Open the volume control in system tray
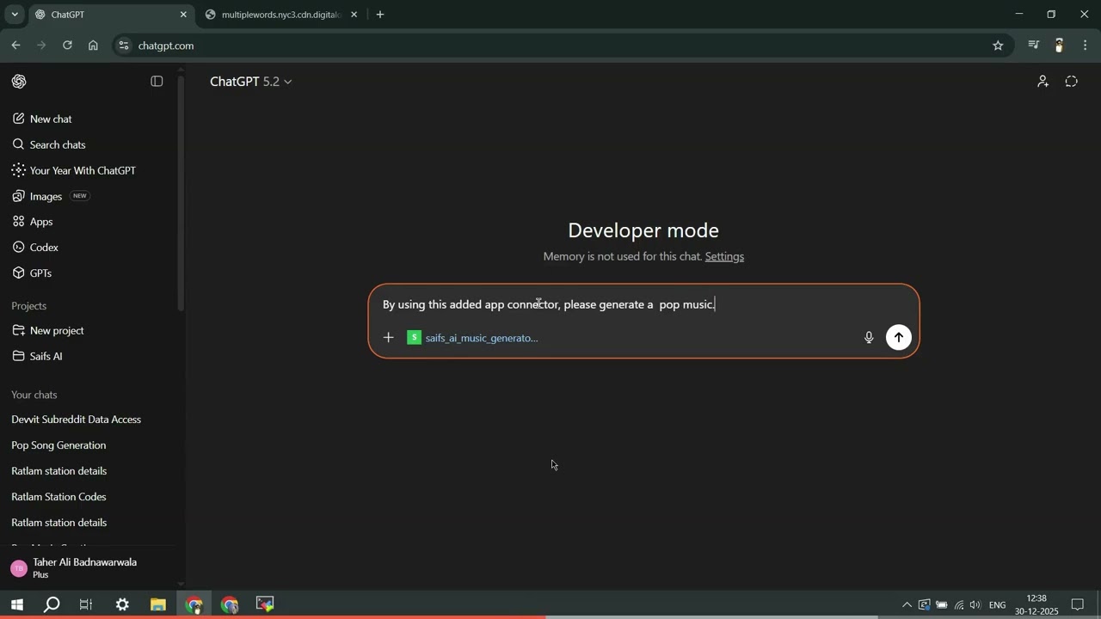Image resolution: width=1101 pixels, height=619 pixels. (975, 605)
